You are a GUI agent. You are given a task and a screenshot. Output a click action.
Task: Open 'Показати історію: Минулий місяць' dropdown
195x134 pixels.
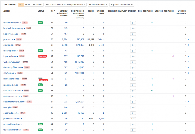tap(66, 5)
